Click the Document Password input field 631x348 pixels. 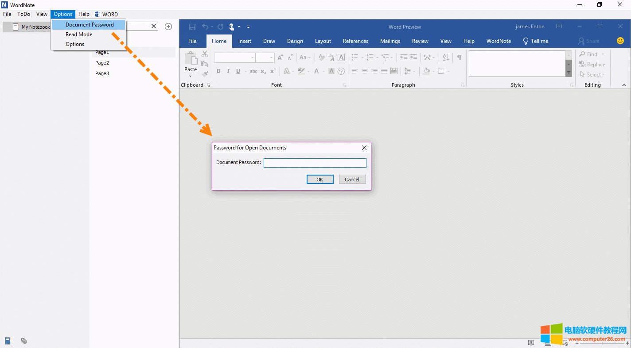tap(315, 163)
